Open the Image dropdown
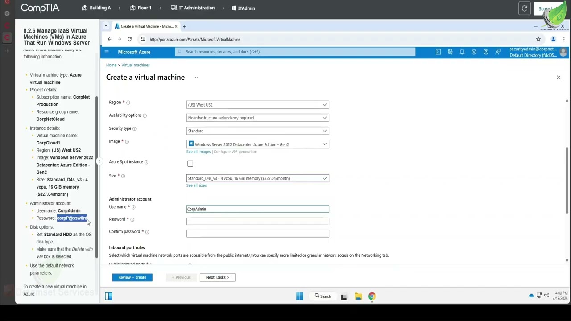The image size is (571, 321). [258, 144]
